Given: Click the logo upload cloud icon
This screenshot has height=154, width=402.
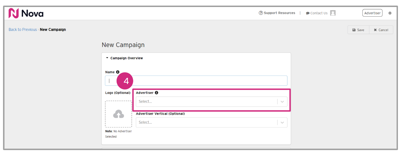Looking at the screenshot, I should tap(118, 114).
